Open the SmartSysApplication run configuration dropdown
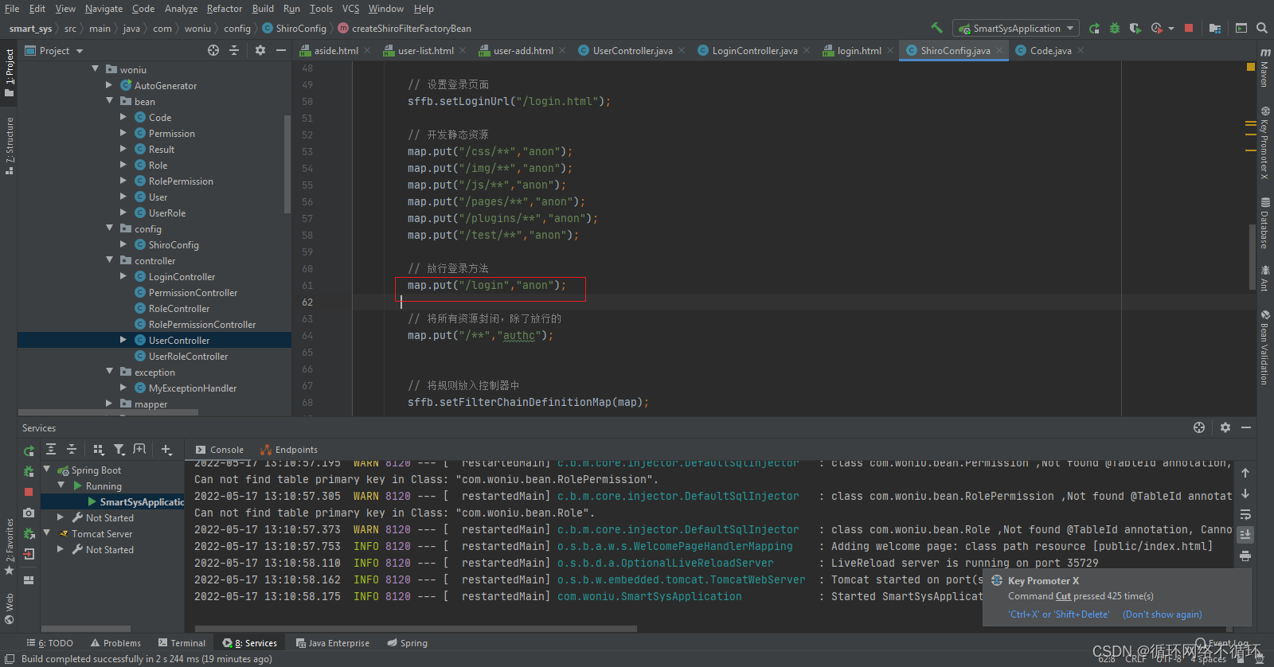1274x667 pixels. tap(1016, 28)
